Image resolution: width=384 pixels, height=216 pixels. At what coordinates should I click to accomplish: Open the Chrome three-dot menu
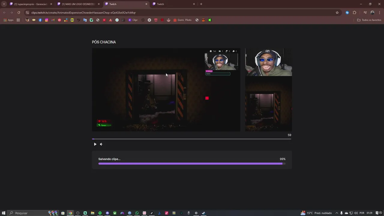(379, 13)
